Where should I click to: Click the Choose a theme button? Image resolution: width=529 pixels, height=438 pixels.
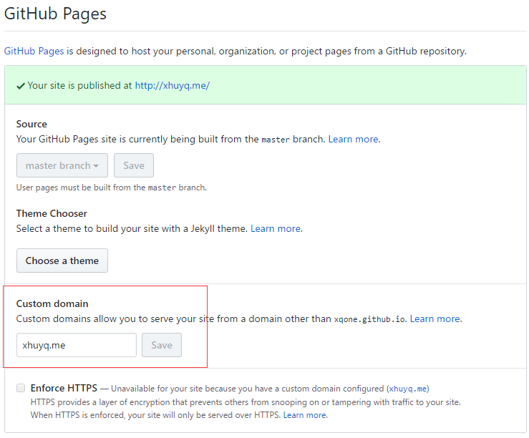(x=62, y=261)
